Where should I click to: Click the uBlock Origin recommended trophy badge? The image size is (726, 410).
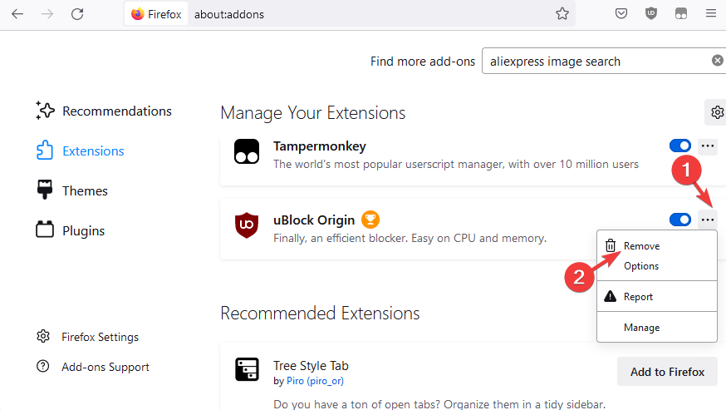click(x=370, y=220)
